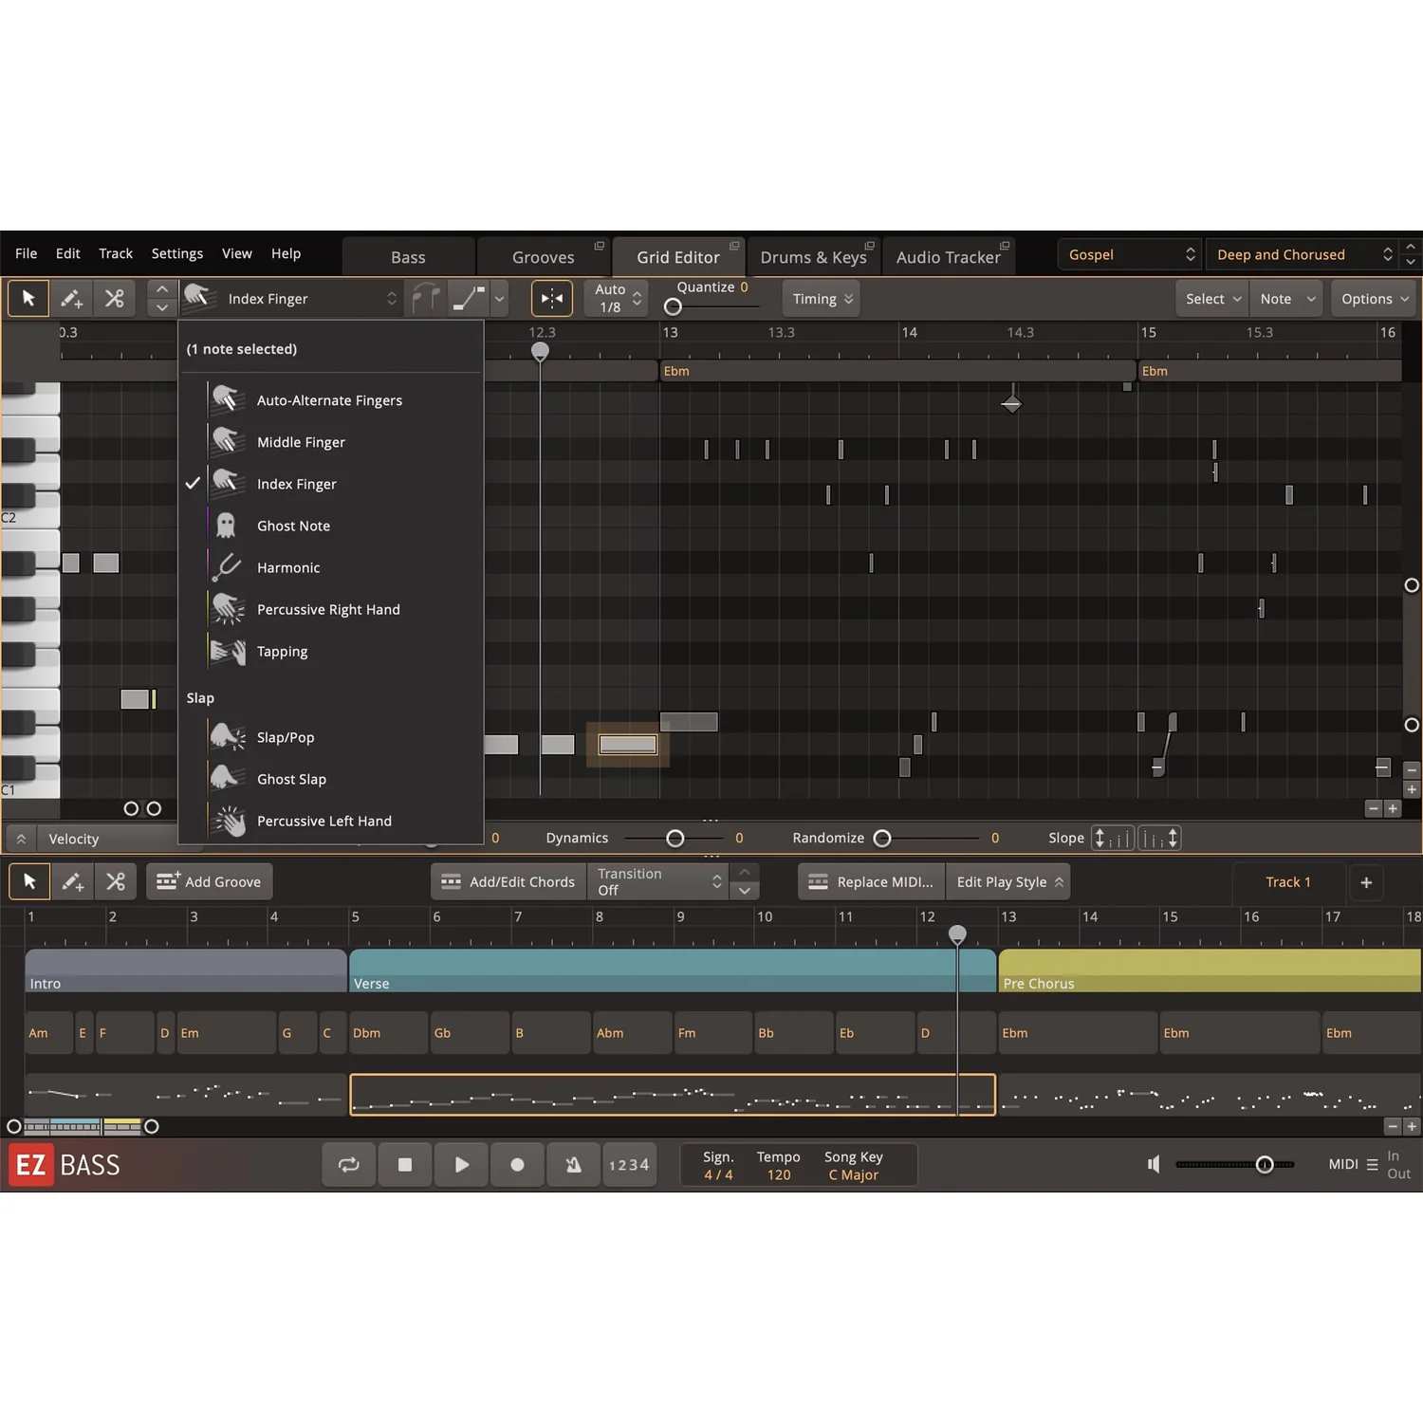The image size is (1423, 1423).
Task: Open the Auto 1/8 grid resolution dropdown
Action: [616, 299]
